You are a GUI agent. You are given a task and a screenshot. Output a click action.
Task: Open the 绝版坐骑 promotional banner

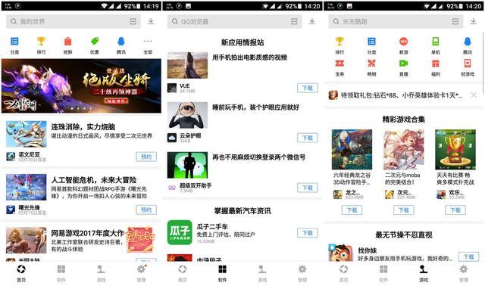(x=81, y=85)
